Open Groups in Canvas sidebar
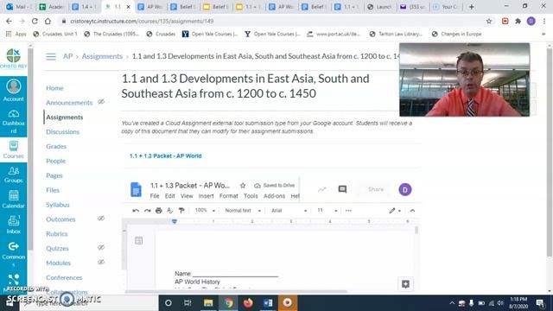Image resolution: width=553 pixels, height=311 pixels. coord(14,175)
